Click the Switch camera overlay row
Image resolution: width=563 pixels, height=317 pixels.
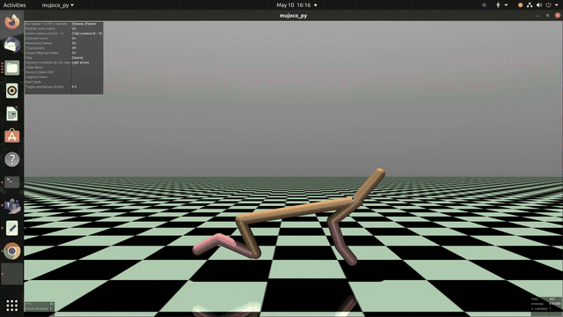click(63, 33)
